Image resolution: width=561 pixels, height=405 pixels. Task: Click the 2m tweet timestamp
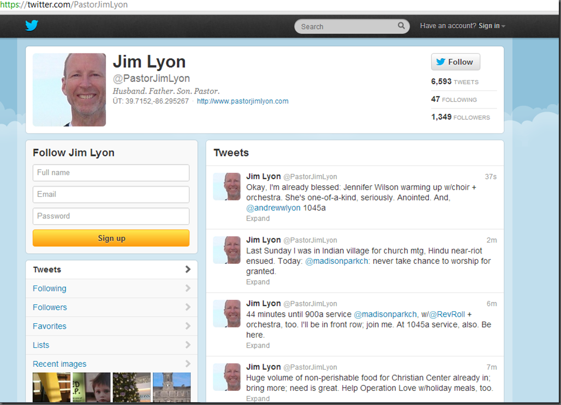tap(492, 240)
